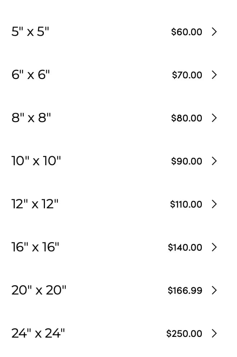Choose the 8" x 8" size label
237x357 pixels.
click(31, 118)
